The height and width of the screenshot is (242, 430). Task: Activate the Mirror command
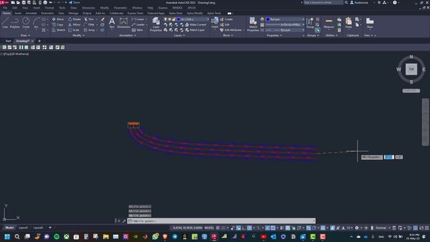75,25
